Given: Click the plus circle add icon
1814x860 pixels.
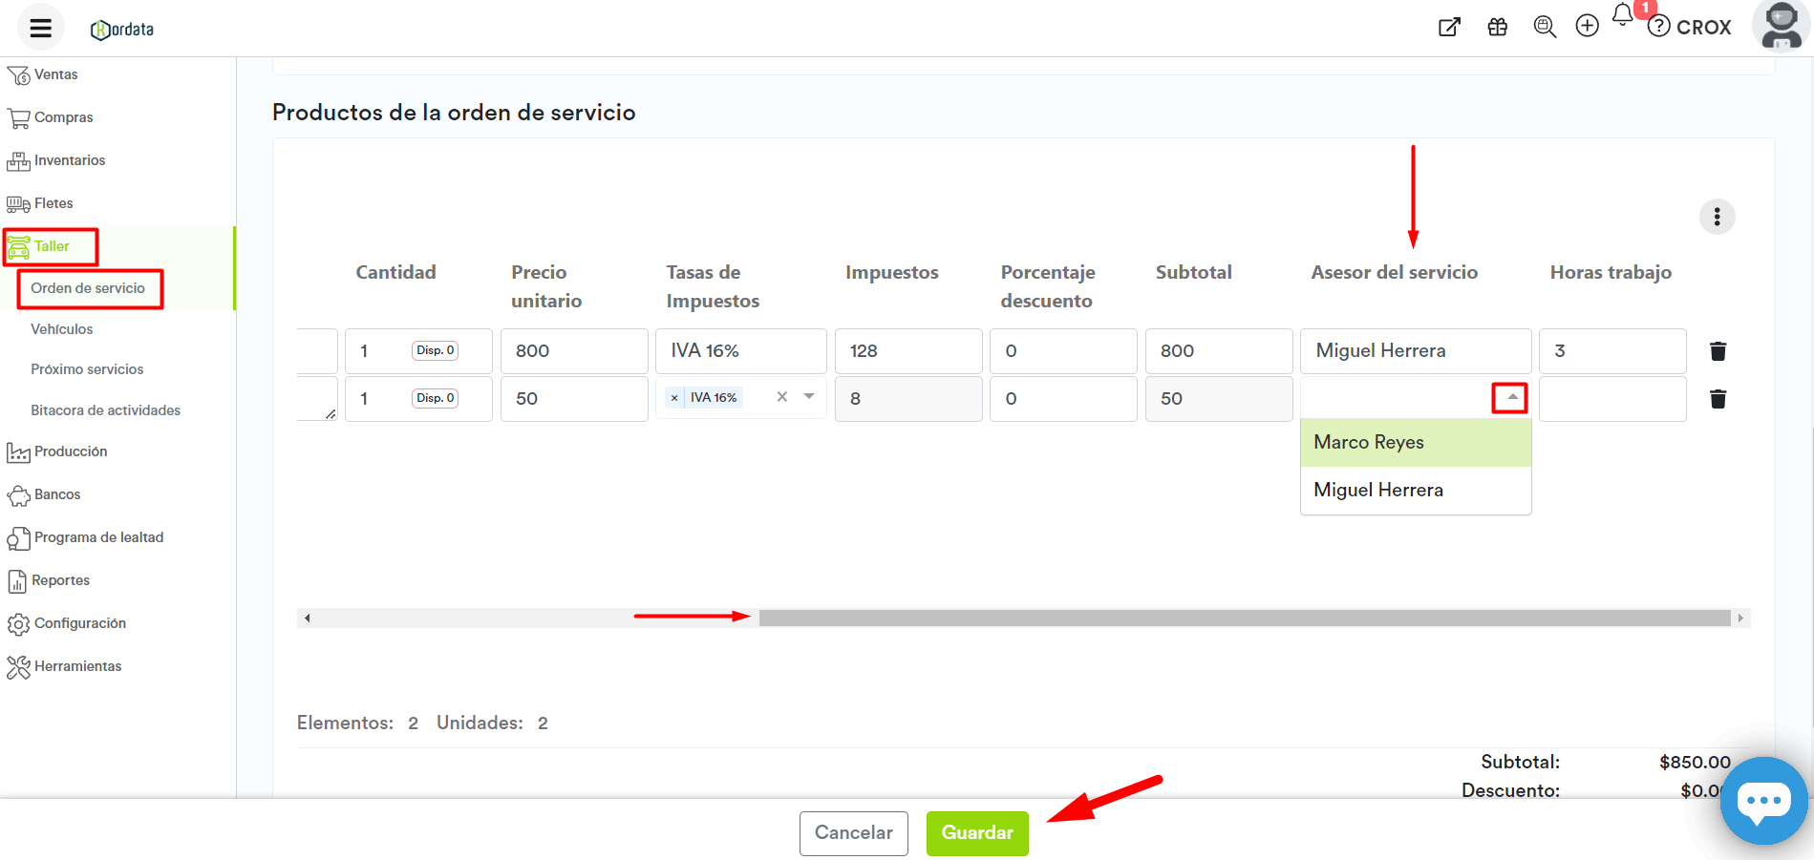Looking at the screenshot, I should [1587, 27].
